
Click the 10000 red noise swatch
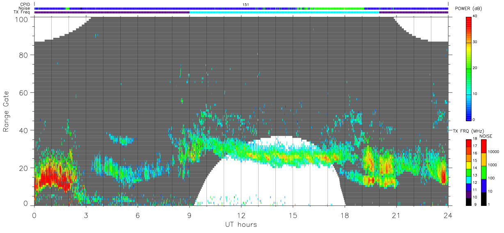tap(484, 146)
